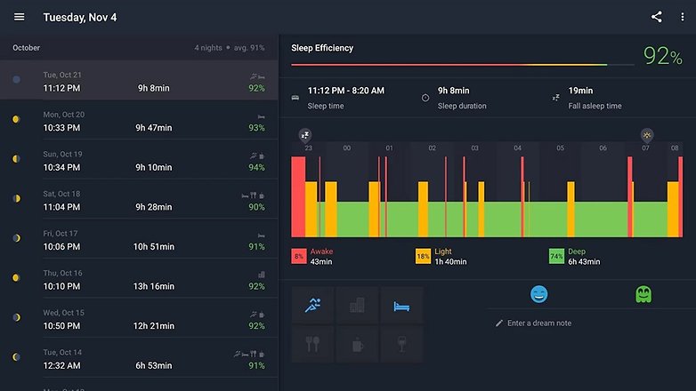Click the 93% score on Oct 20
The width and height of the screenshot is (696, 391).
pos(256,128)
